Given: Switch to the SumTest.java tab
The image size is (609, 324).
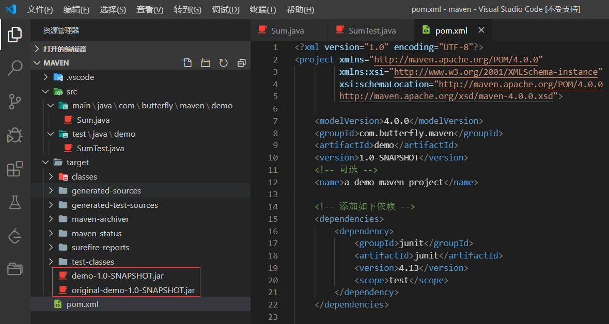Looking at the screenshot, I should (372, 31).
